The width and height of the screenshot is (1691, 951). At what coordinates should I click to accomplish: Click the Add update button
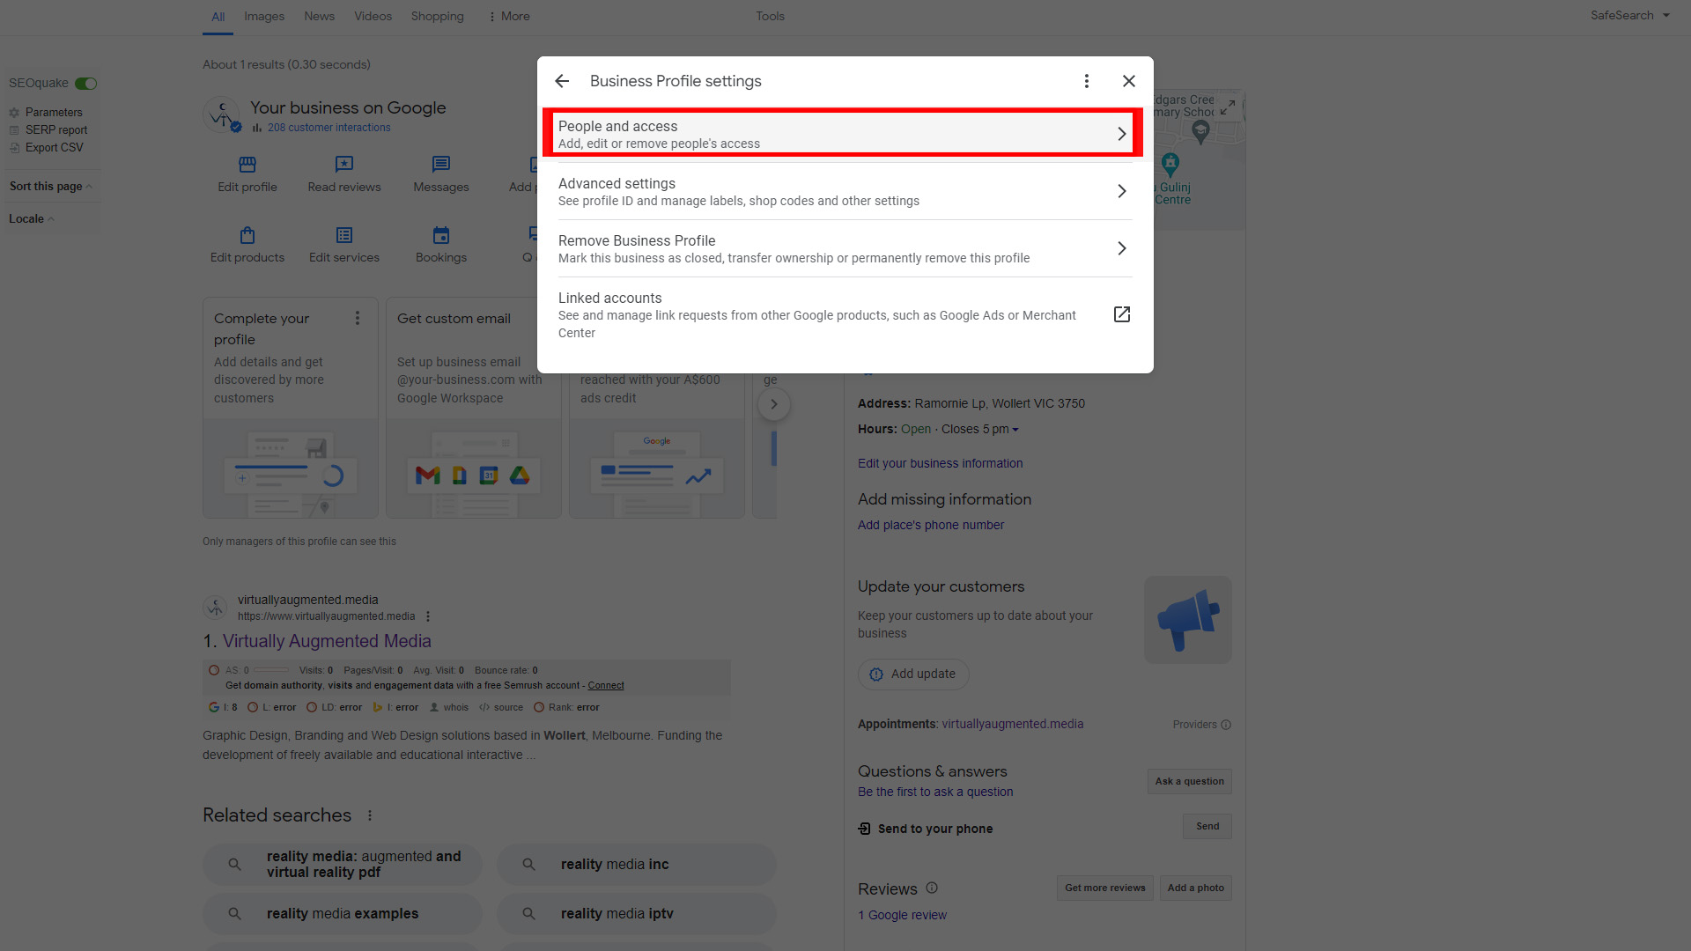913,674
